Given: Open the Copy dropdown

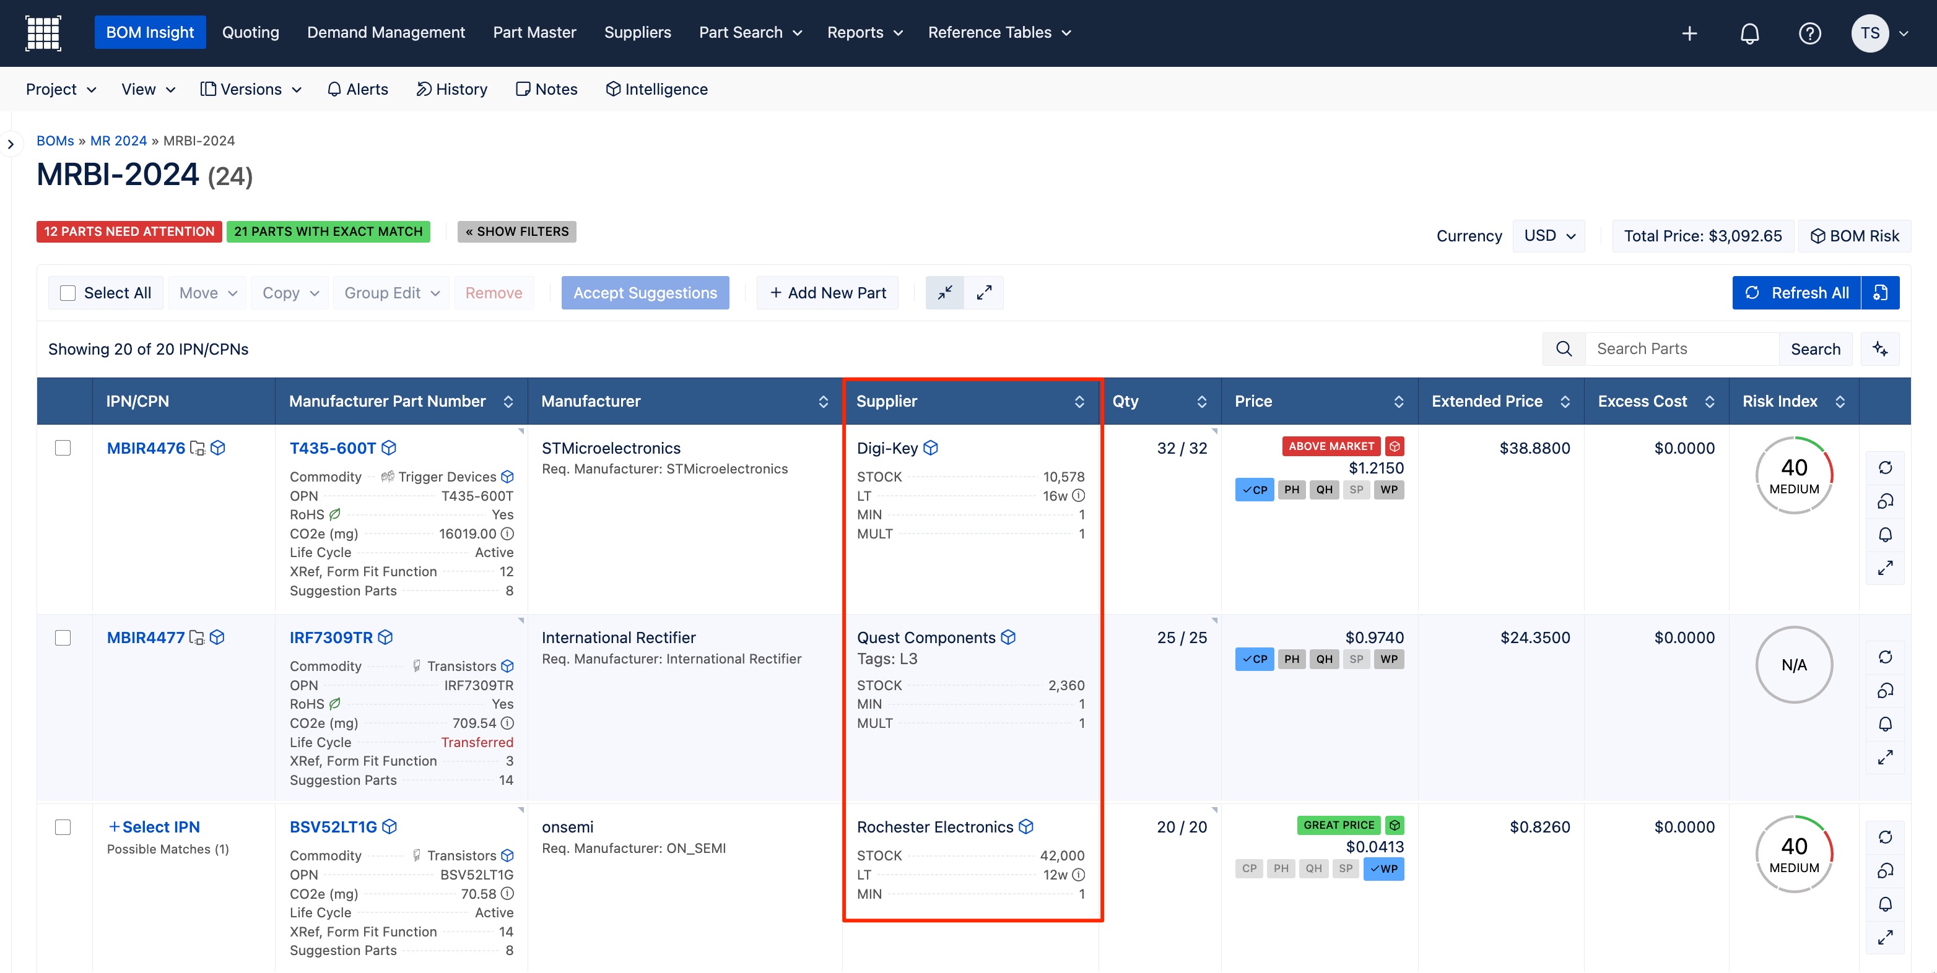Looking at the screenshot, I should (x=290, y=293).
